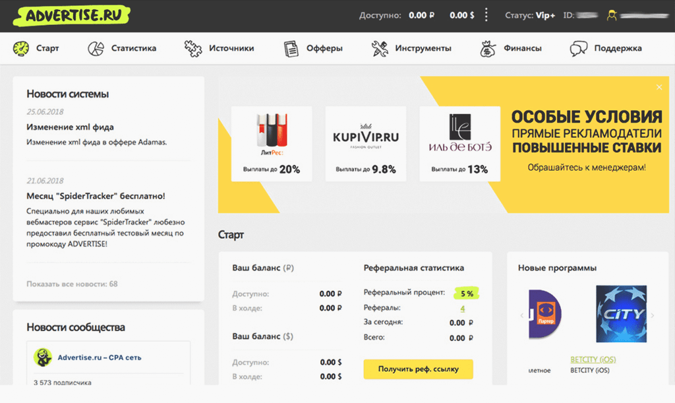The width and height of the screenshot is (675, 403).
Task: Open Advertise.ru – CPA сеть community link
Action: pyautogui.click(x=100, y=357)
